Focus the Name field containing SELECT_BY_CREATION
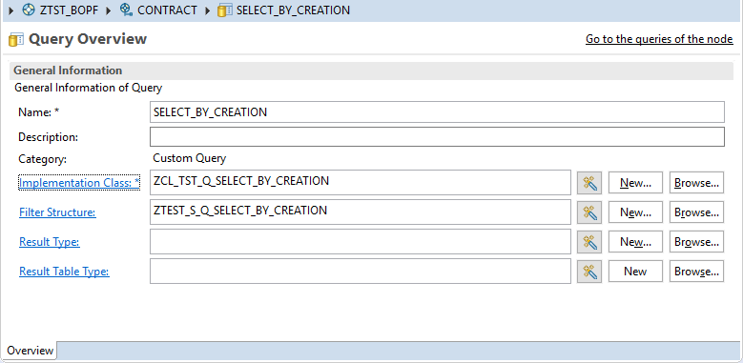 click(437, 112)
